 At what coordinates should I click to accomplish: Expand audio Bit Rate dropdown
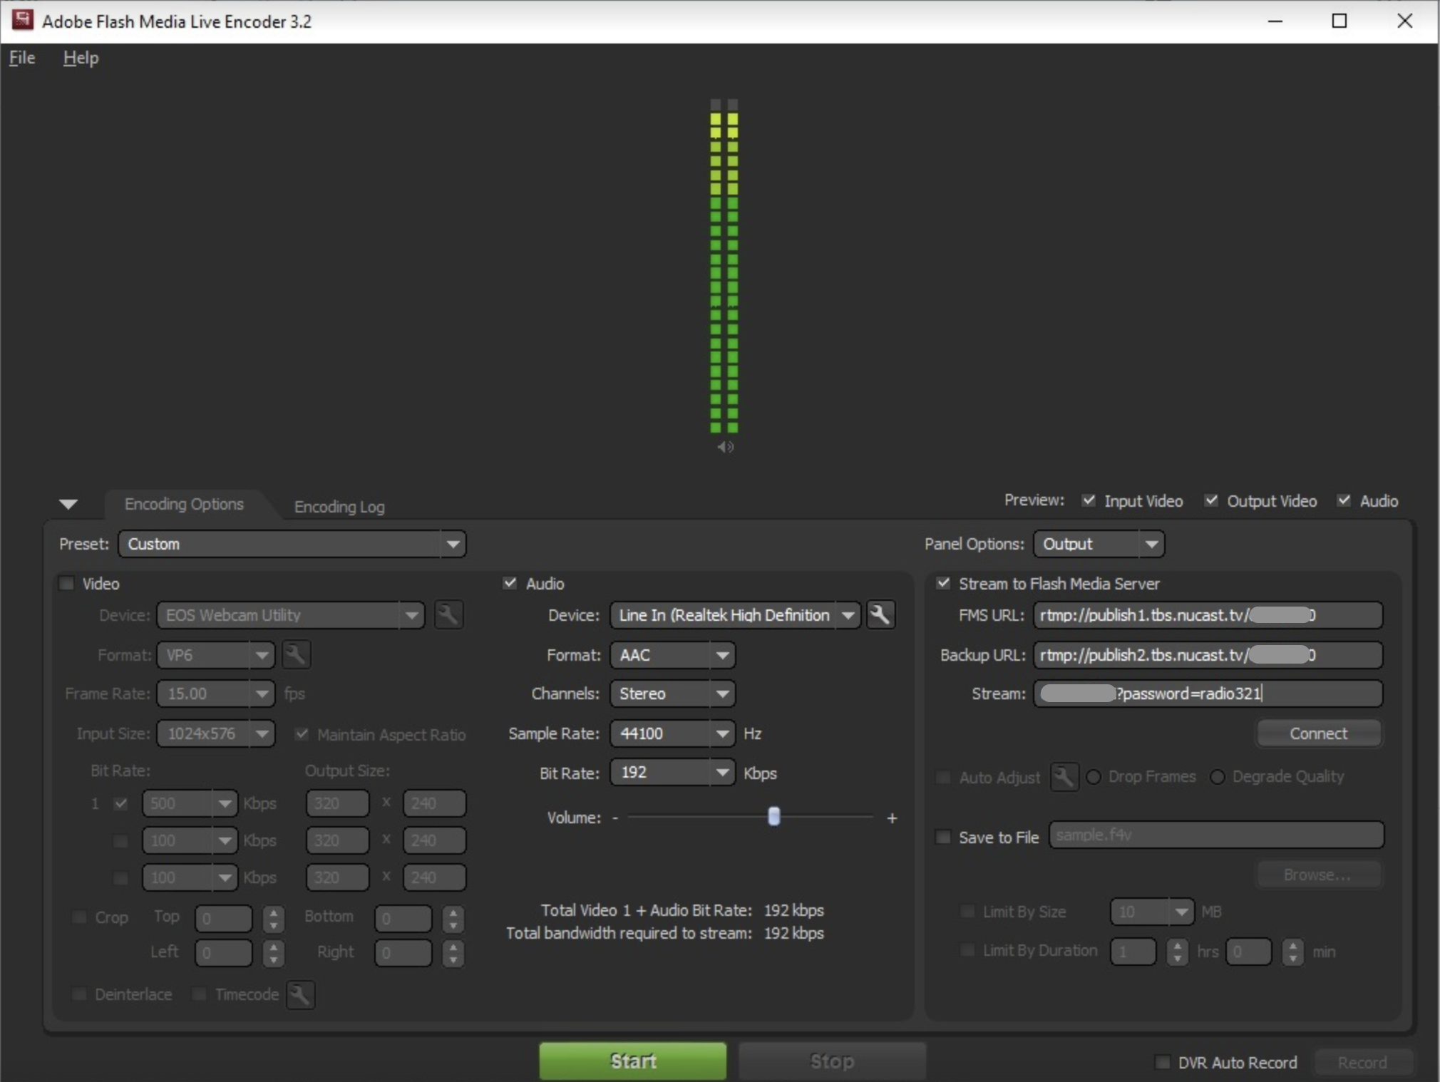(722, 773)
